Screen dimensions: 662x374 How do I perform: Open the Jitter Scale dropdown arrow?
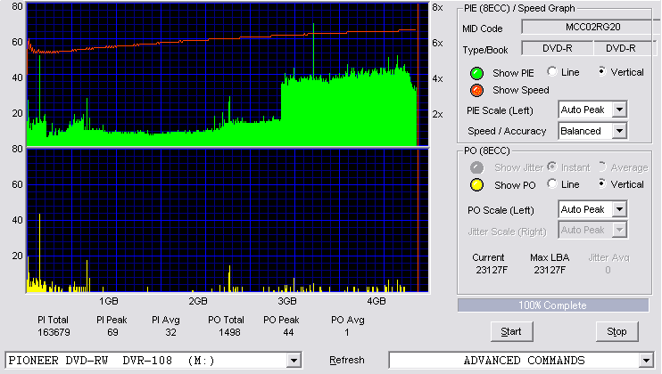[619, 230]
